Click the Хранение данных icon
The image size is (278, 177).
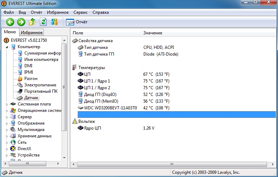tap(13, 136)
